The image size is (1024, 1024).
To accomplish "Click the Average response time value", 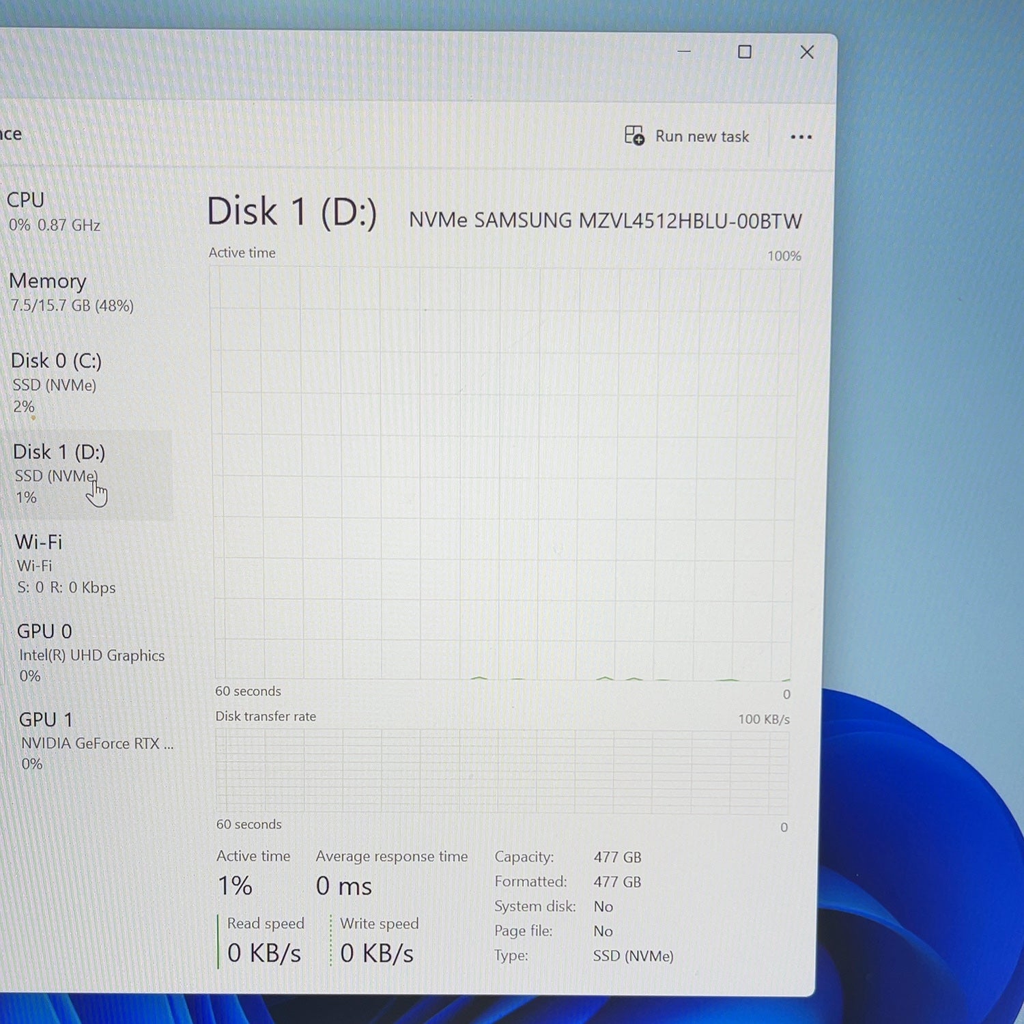I will tap(343, 886).
